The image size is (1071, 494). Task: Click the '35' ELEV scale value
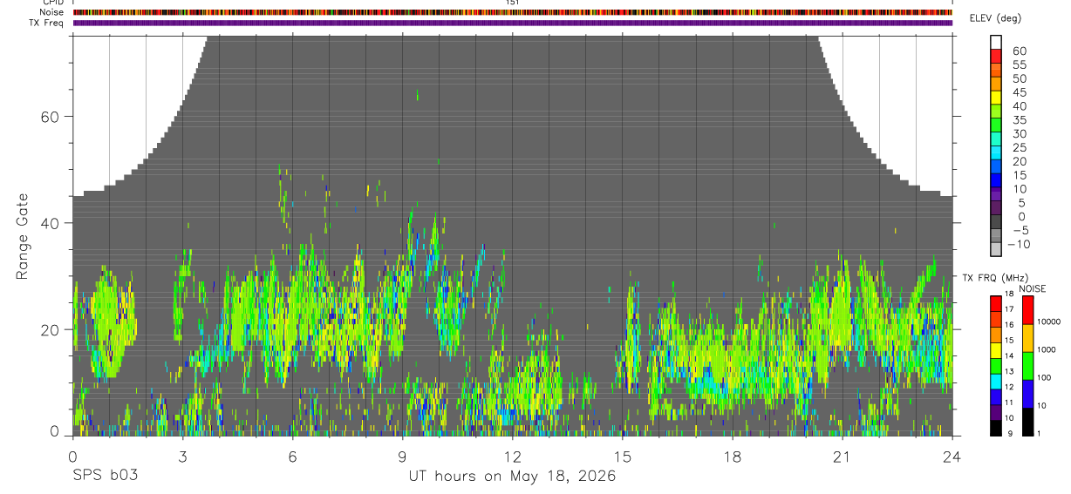(1019, 120)
